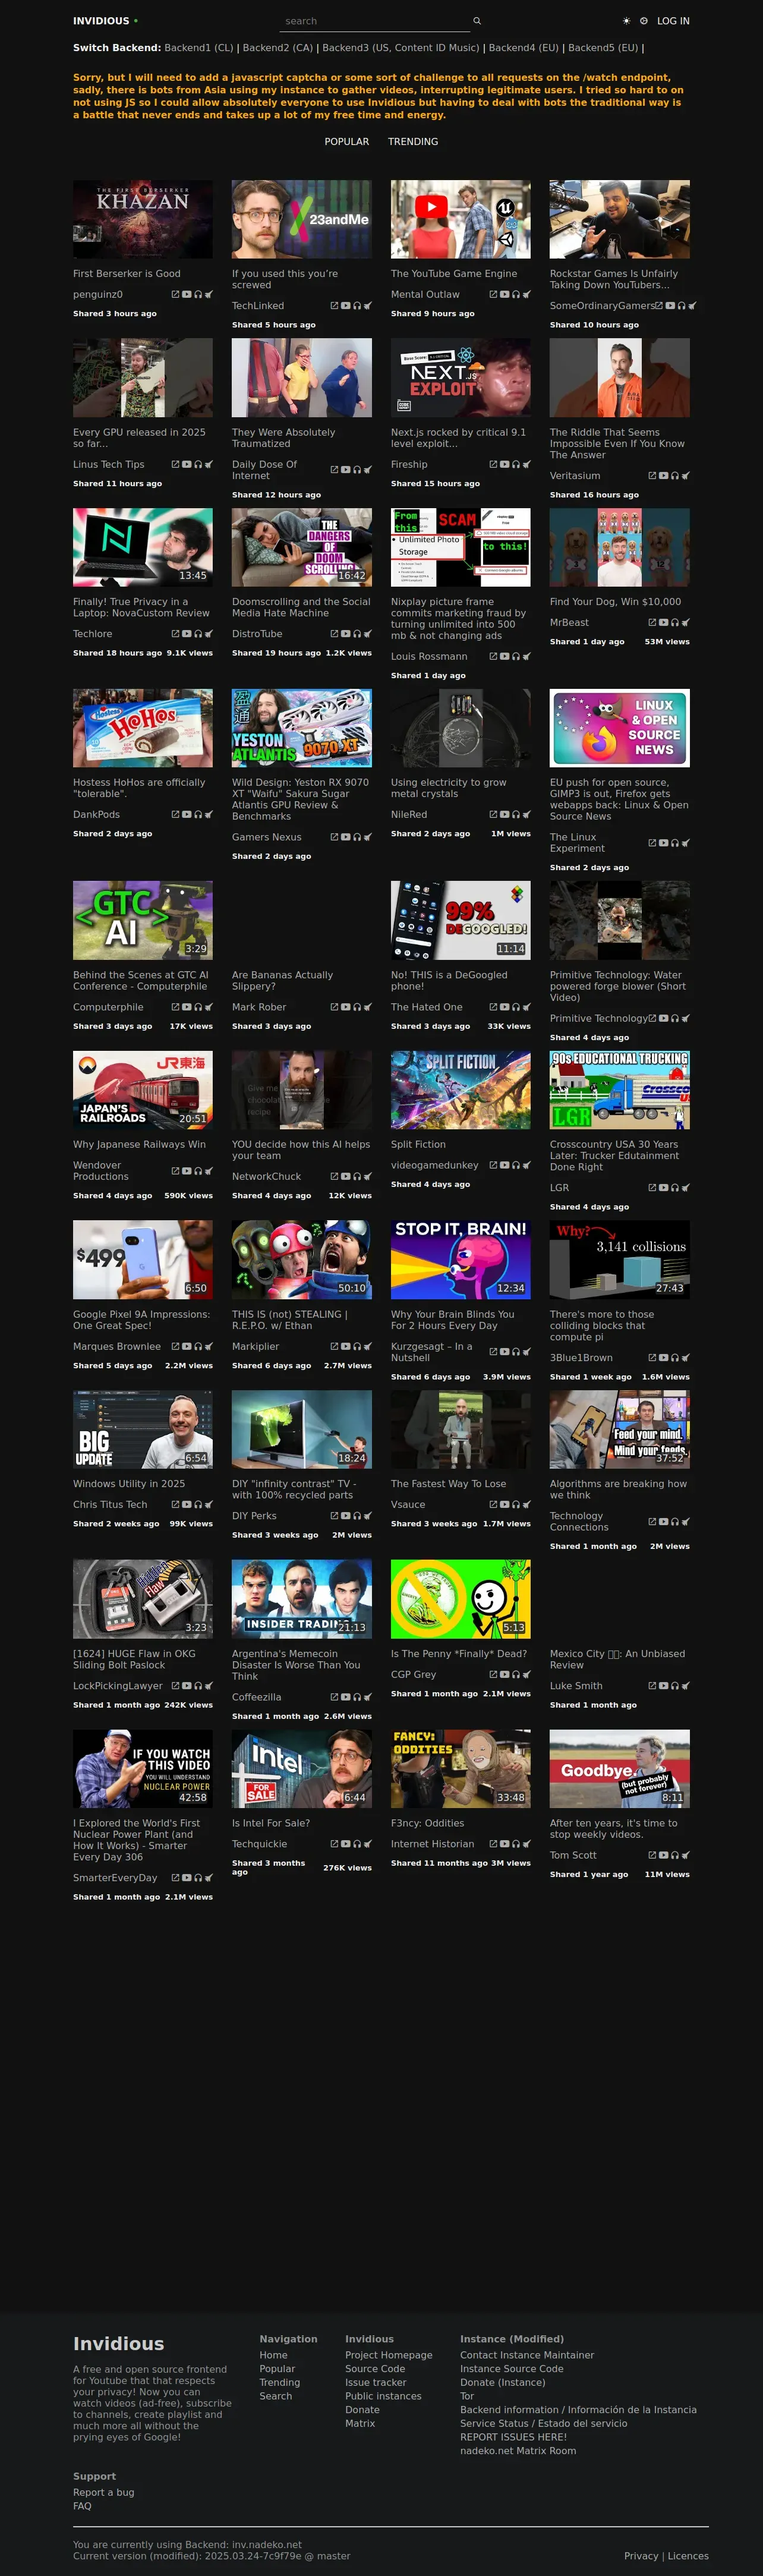
Task: Switch to Backend4 (EU)
Action: click(524, 47)
